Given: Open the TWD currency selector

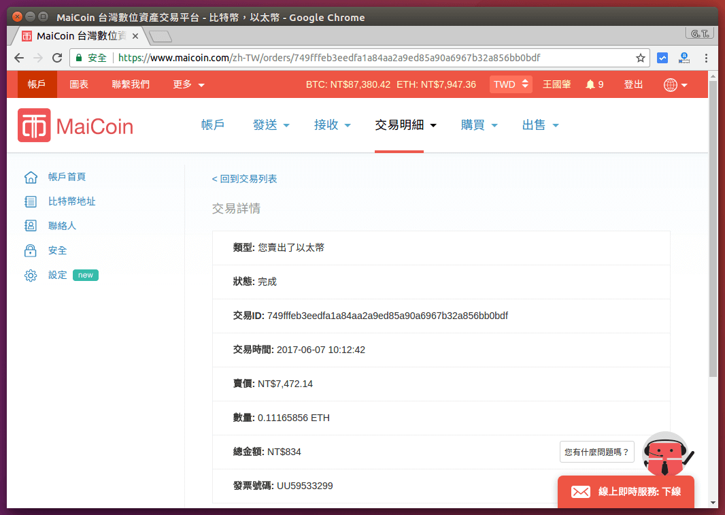Looking at the screenshot, I should tap(510, 84).
